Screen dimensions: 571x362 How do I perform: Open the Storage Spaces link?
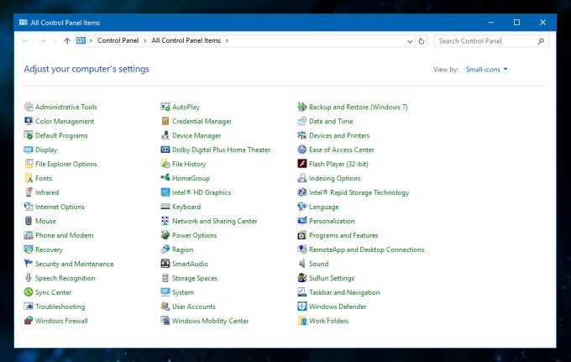195,278
